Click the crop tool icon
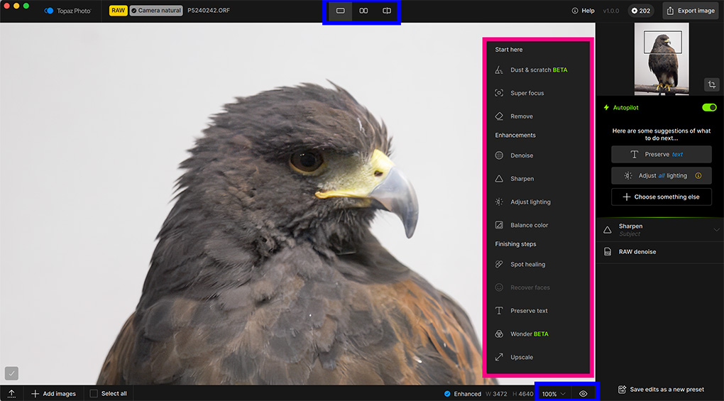Viewport: 724px width, 401px height. [711, 84]
